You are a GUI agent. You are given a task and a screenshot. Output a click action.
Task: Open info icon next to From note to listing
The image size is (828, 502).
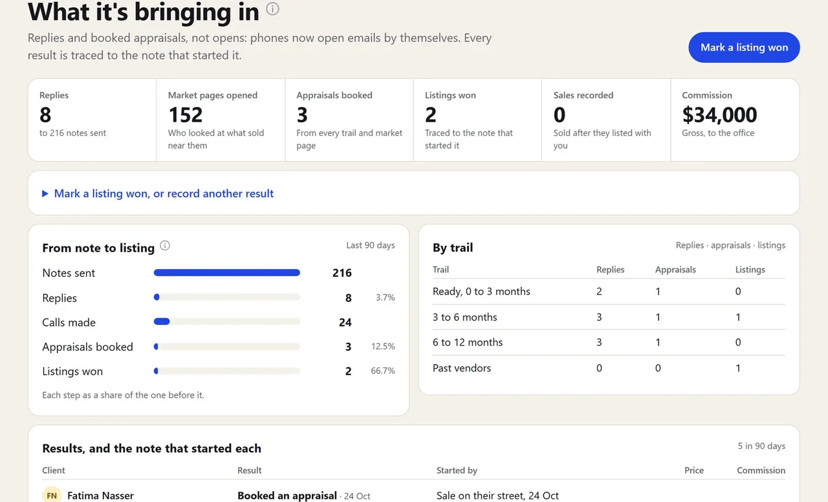point(165,246)
